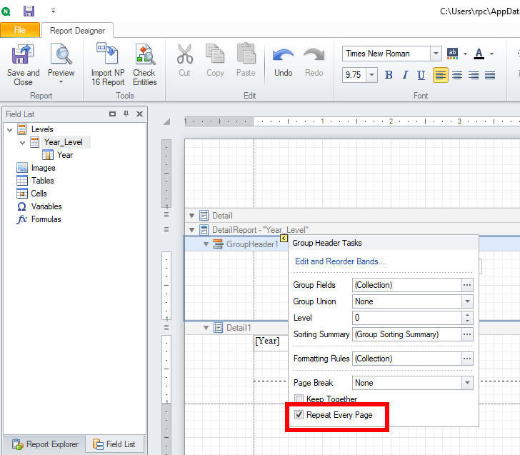Screen dimensions: 520x455
Task: Open font color dropdown arrow
Action: coord(492,54)
